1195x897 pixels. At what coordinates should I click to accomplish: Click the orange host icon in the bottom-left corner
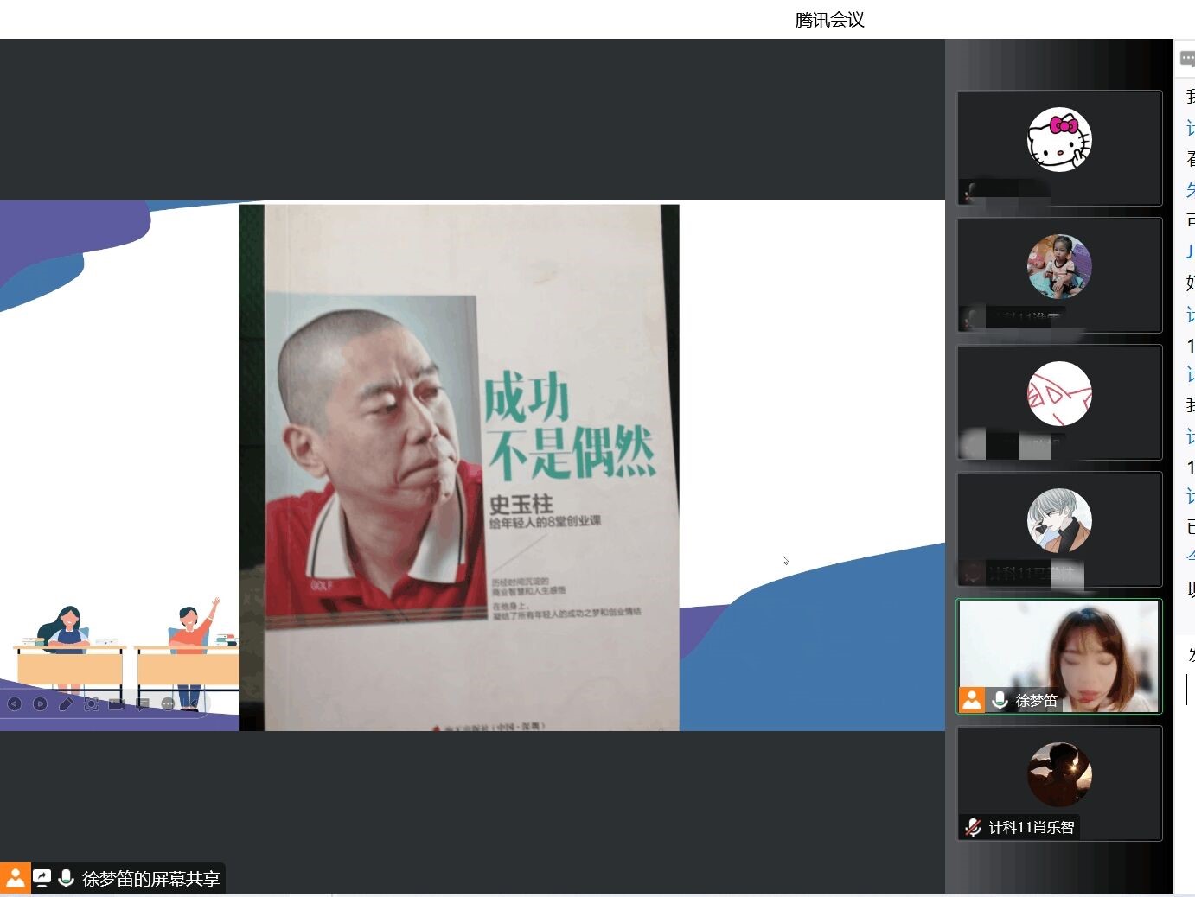[16, 878]
